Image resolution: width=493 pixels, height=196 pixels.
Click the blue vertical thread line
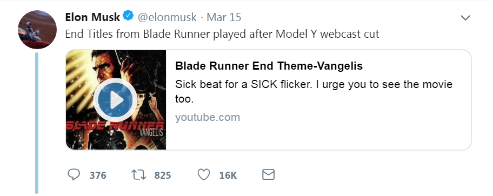coord(36,123)
